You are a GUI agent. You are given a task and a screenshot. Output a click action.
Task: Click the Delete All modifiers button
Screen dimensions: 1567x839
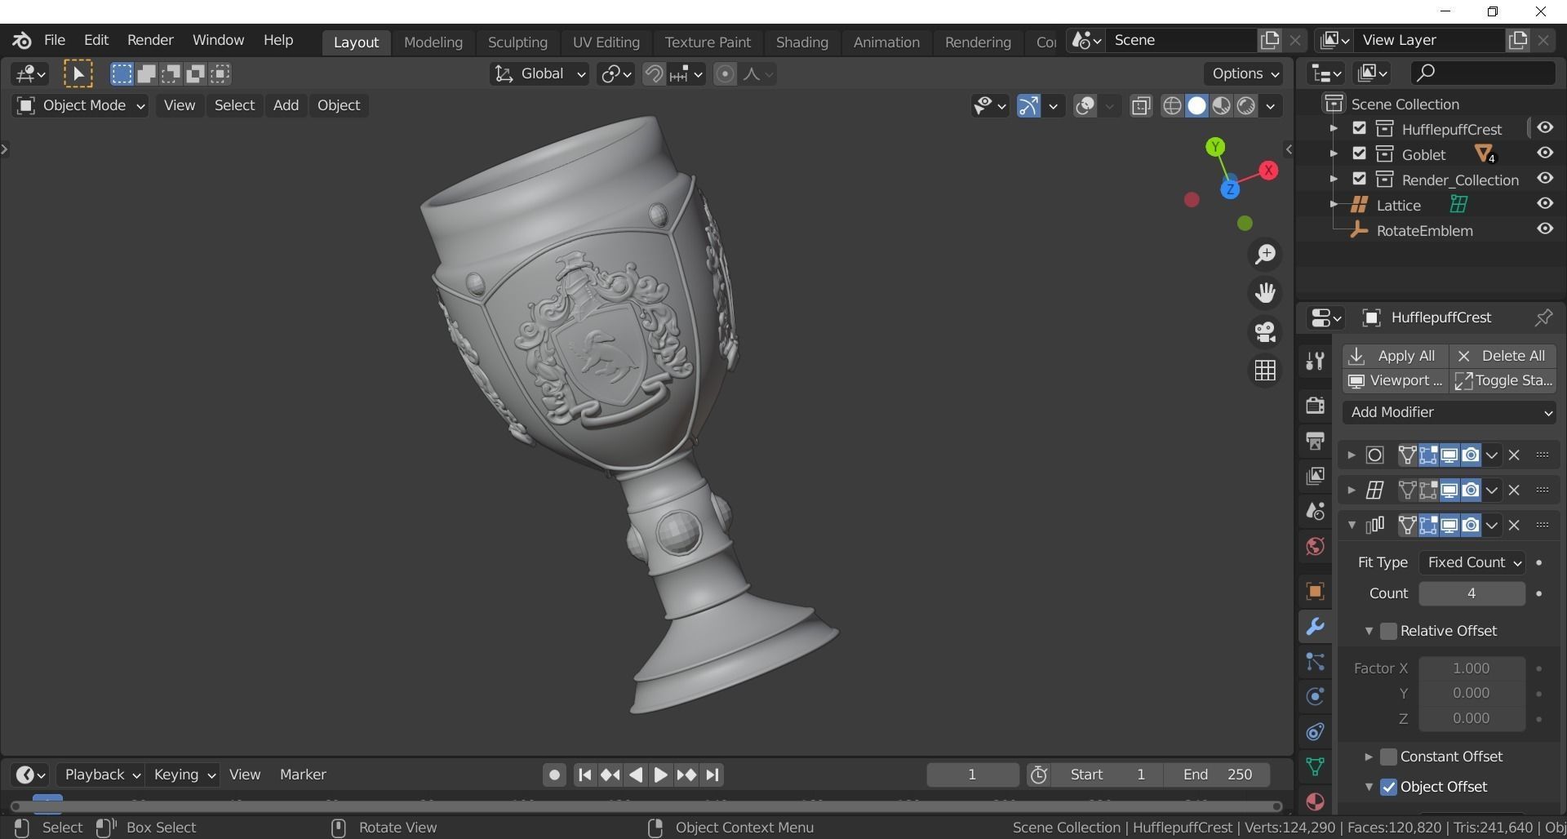1503,356
